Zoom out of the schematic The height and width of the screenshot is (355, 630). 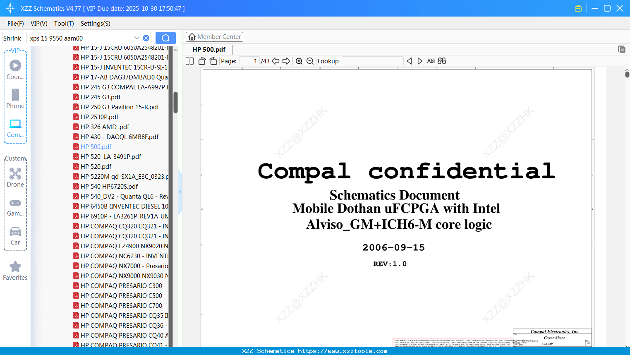tap(310, 61)
